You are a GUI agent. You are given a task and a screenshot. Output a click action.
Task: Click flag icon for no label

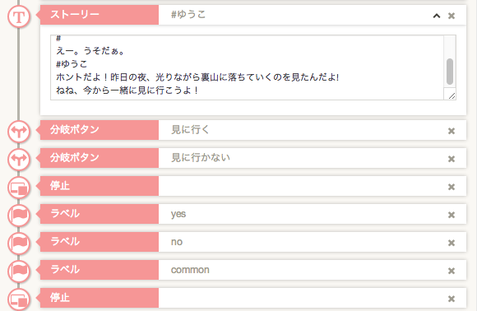click(x=19, y=244)
